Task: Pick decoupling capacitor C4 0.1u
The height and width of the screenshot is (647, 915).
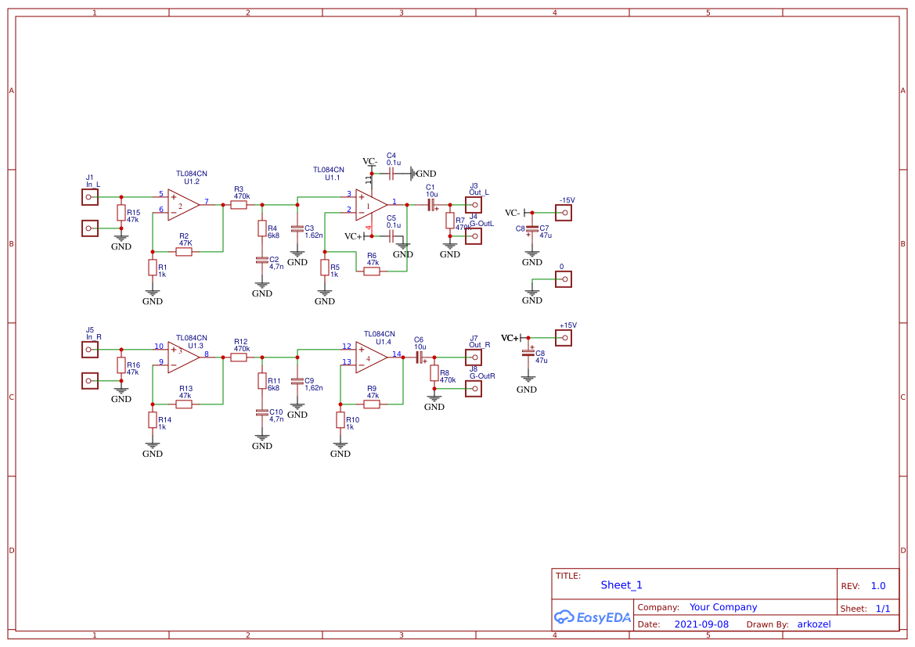Action: 391,174
